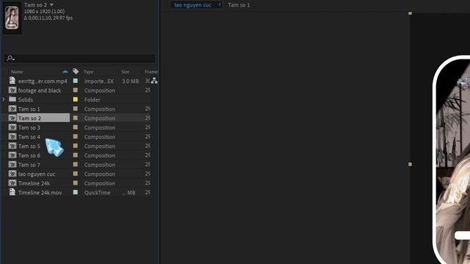Click the 1080 x 1920 (1.00) info text

[x=44, y=12]
